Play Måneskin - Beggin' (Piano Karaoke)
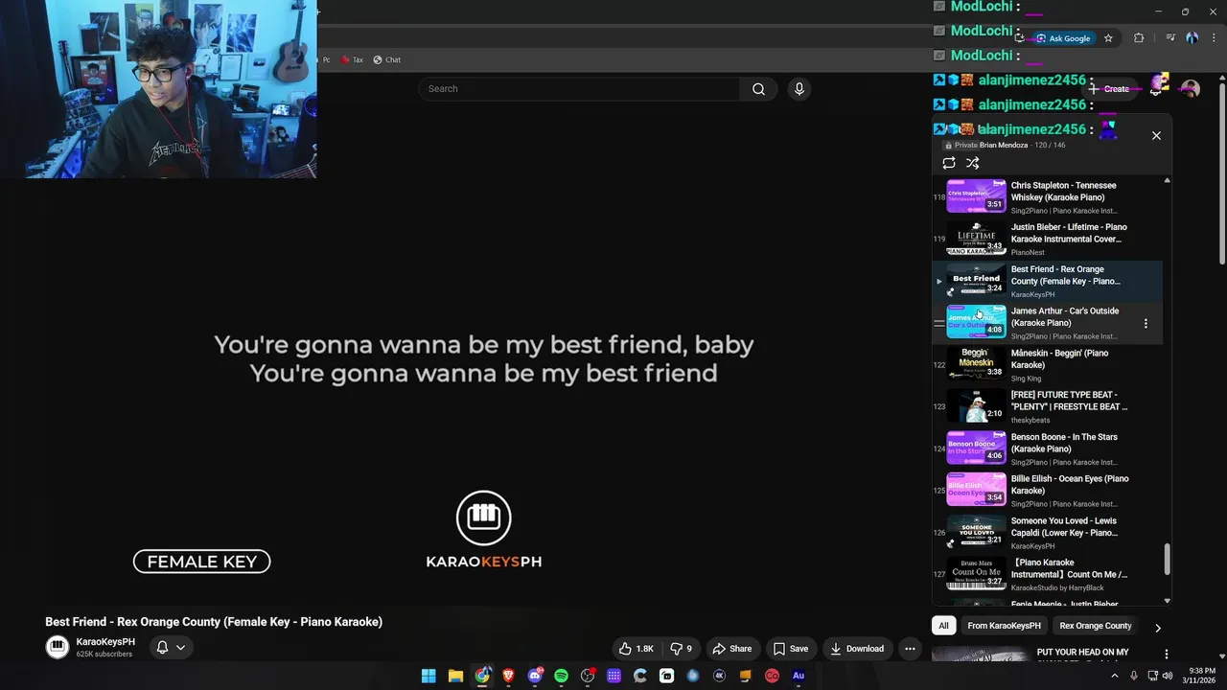 pos(1047,365)
